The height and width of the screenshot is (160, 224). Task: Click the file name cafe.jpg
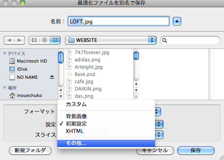pyautogui.click(x=84, y=81)
